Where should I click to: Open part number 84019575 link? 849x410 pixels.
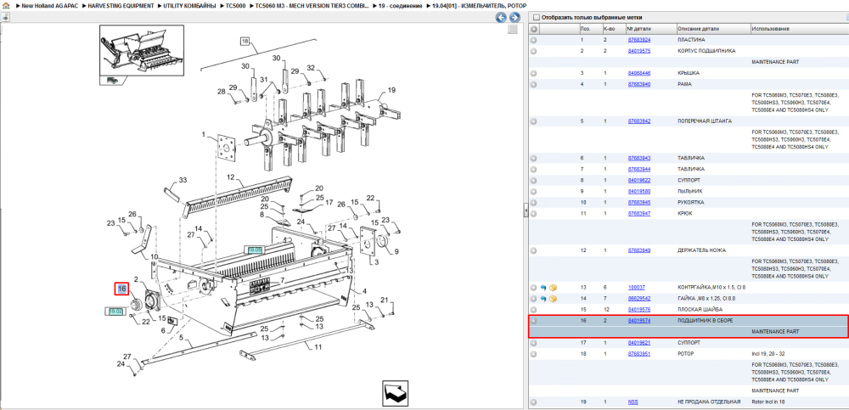coord(639,51)
